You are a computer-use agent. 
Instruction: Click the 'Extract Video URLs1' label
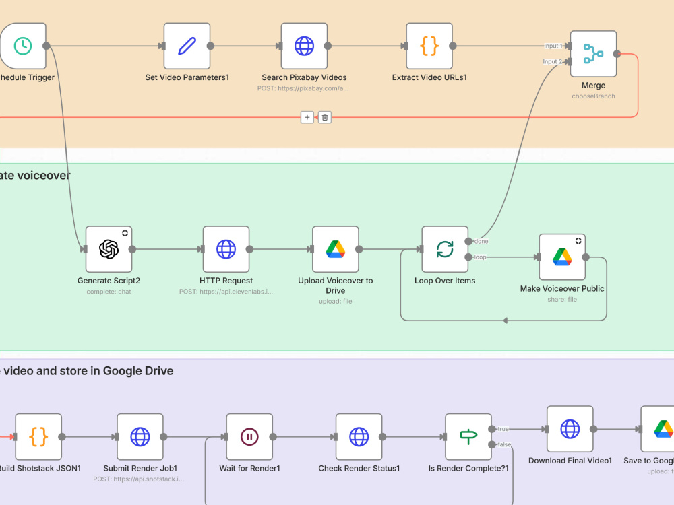click(x=429, y=77)
